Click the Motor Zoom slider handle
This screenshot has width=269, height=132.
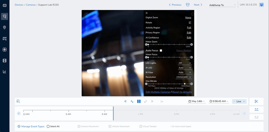(x=148, y=44)
